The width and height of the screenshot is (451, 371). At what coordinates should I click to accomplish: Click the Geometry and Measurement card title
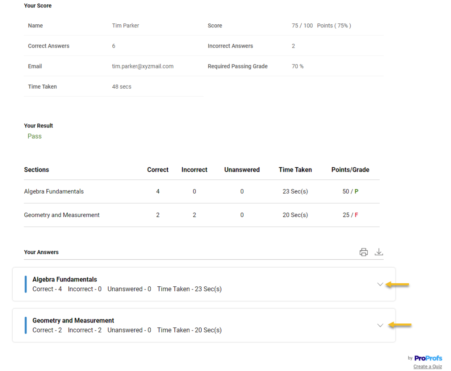(x=73, y=320)
